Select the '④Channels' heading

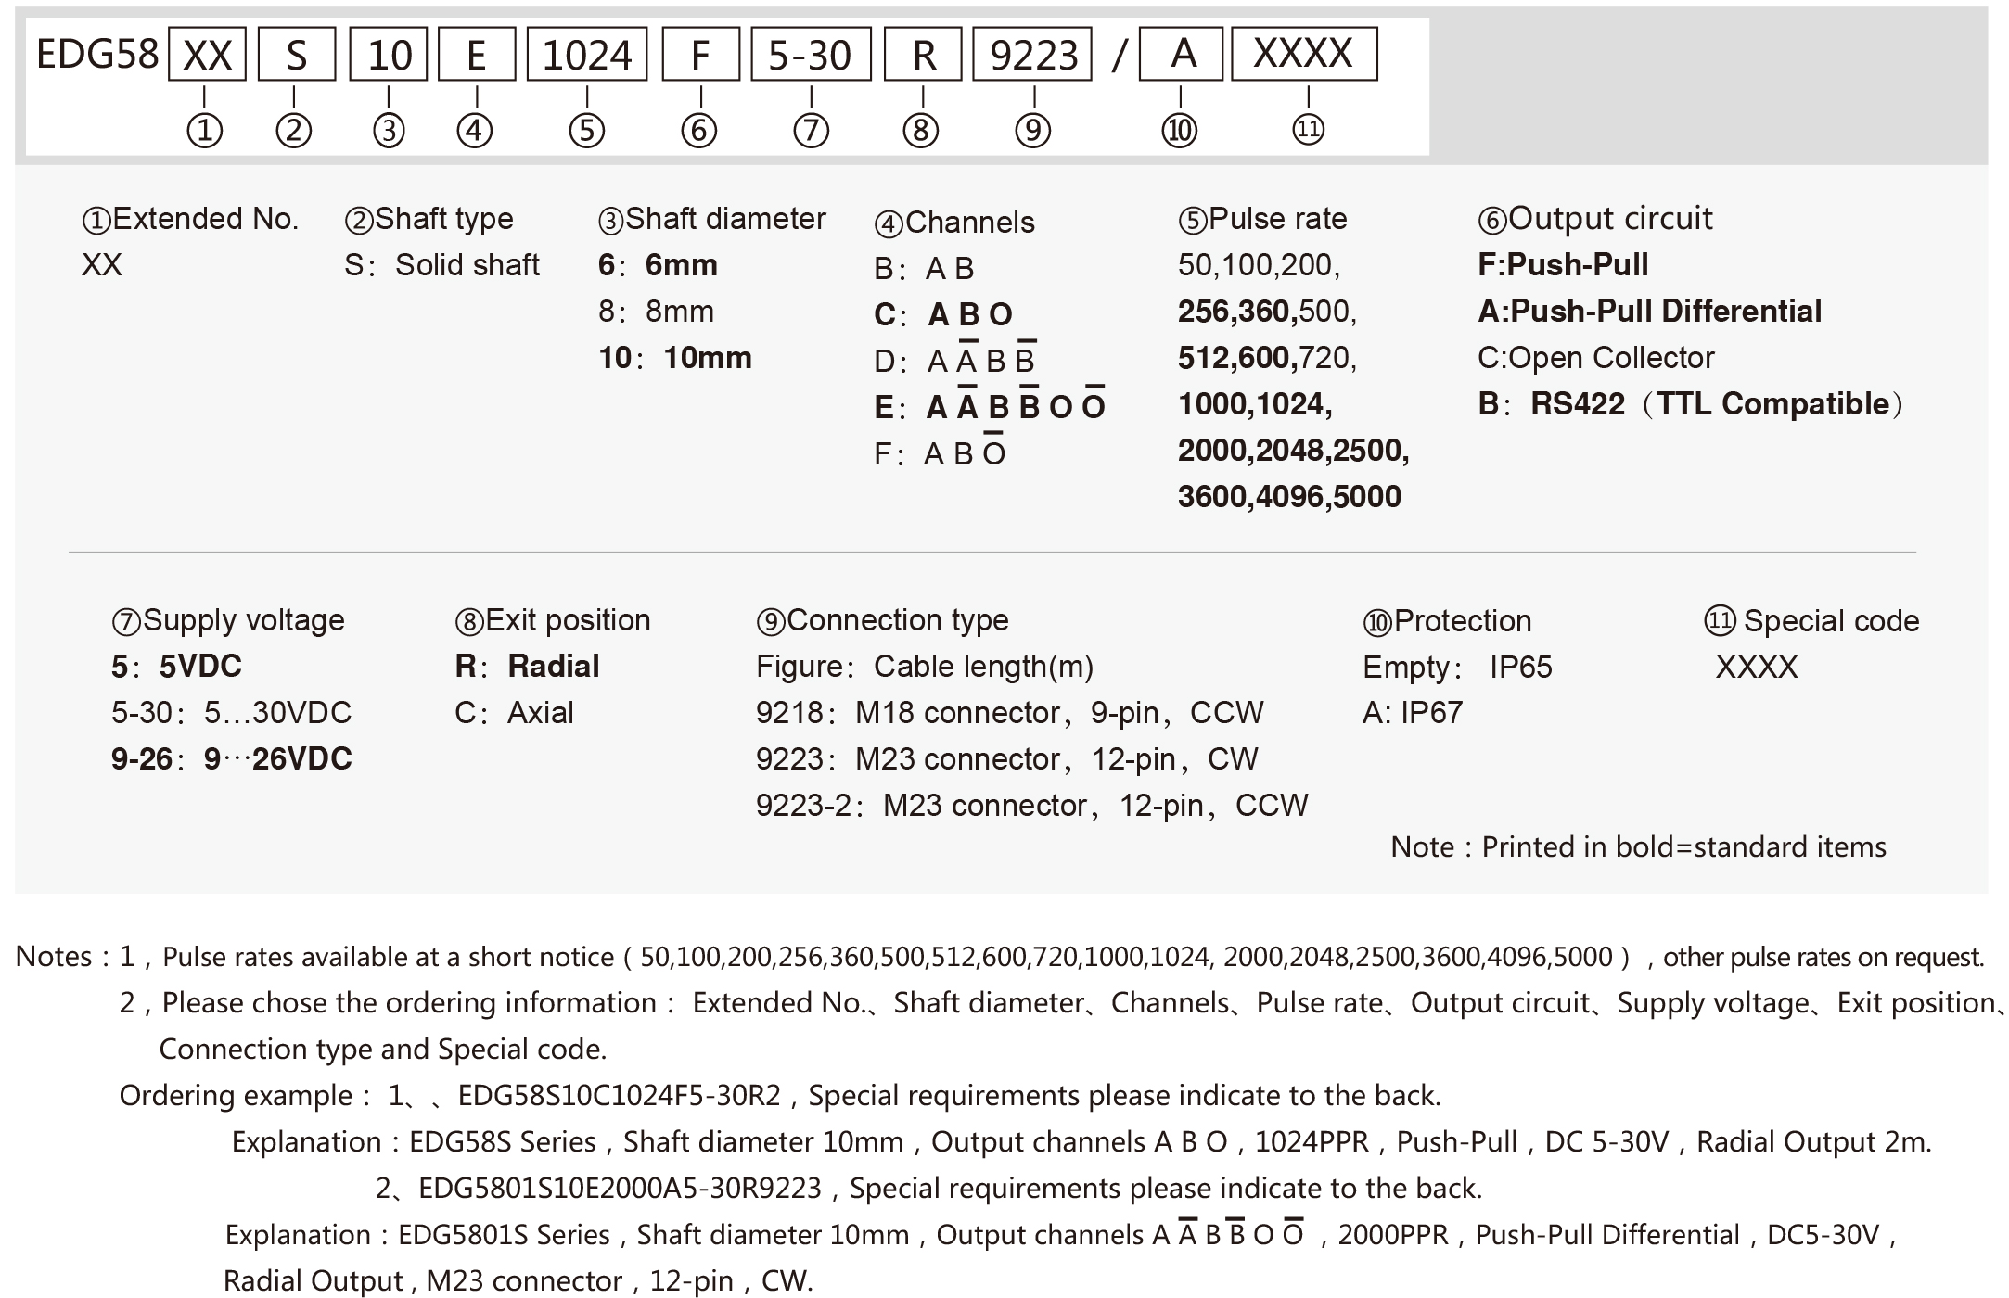pyautogui.click(x=954, y=223)
